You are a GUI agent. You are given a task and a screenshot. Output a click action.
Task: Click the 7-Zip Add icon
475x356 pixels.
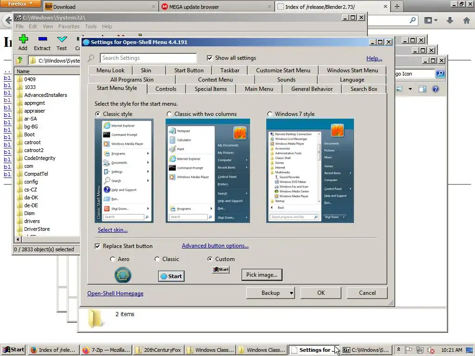23,39
